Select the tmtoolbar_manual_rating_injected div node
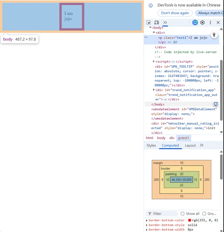The image size is (224, 232). pos(185,128)
